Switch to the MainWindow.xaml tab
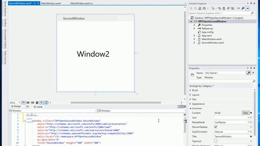 (x=51, y=3)
